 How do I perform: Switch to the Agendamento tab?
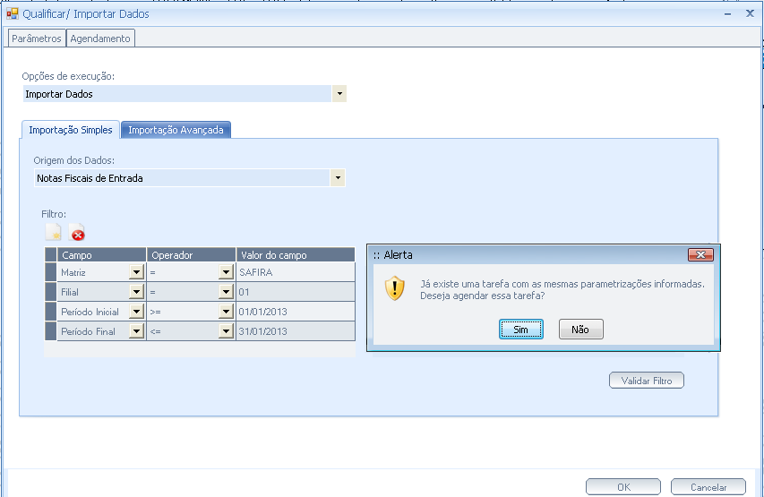[100, 39]
